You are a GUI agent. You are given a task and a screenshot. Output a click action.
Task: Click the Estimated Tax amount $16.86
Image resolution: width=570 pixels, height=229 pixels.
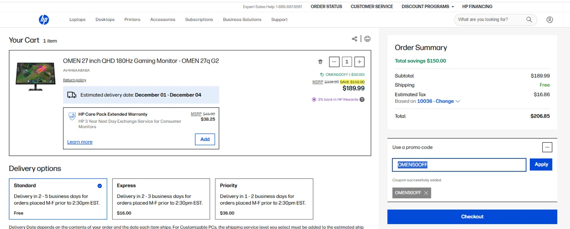pos(541,94)
